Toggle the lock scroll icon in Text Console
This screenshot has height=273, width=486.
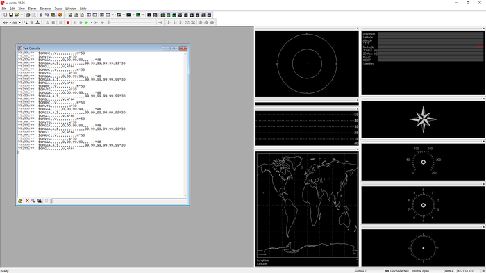tap(20, 201)
